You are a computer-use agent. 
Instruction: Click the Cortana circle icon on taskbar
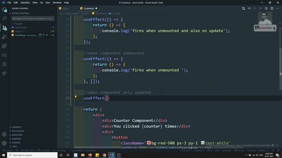point(61,155)
